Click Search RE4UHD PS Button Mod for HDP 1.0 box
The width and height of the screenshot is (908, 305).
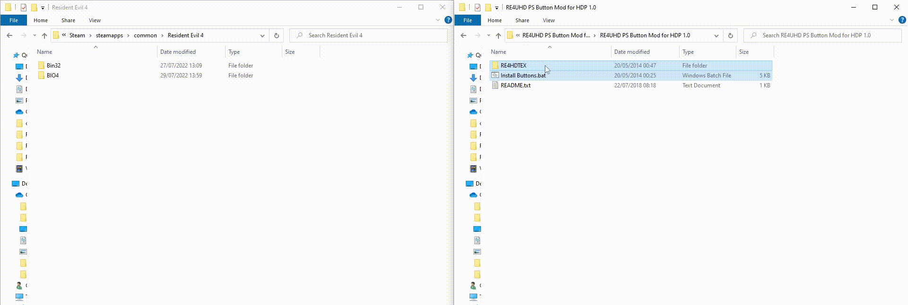(x=822, y=35)
